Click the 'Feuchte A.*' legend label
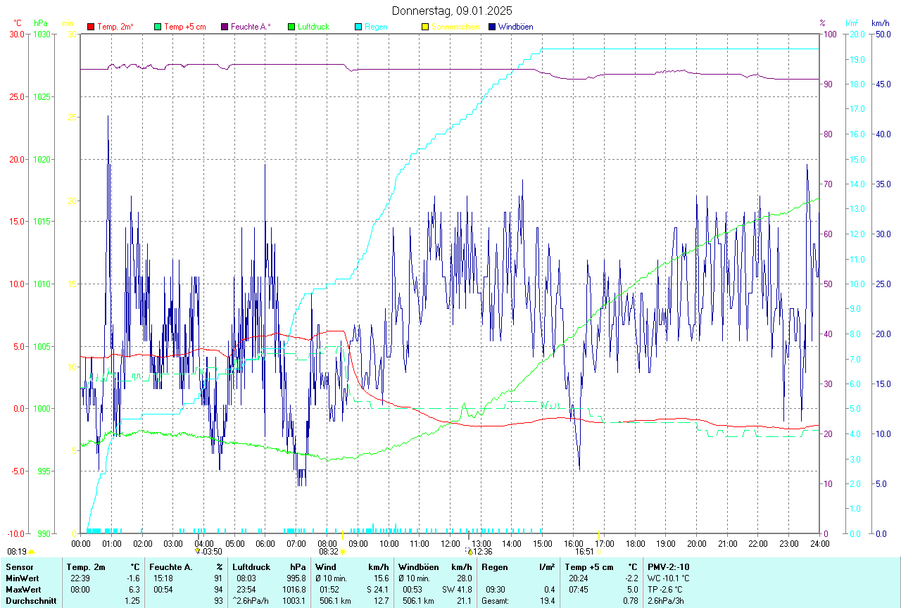The image size is (901, 608). [252, 27]
